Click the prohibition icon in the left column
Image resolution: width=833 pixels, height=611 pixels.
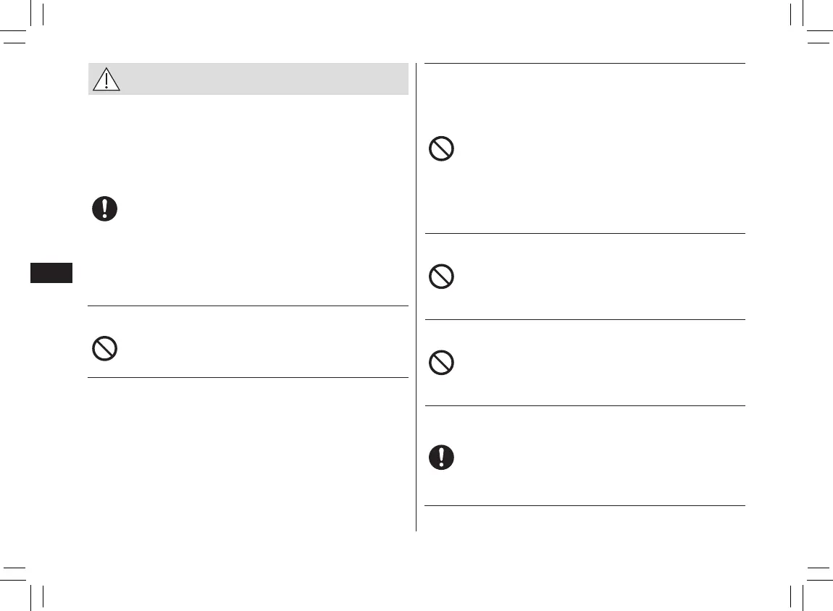tap(105, 349)
